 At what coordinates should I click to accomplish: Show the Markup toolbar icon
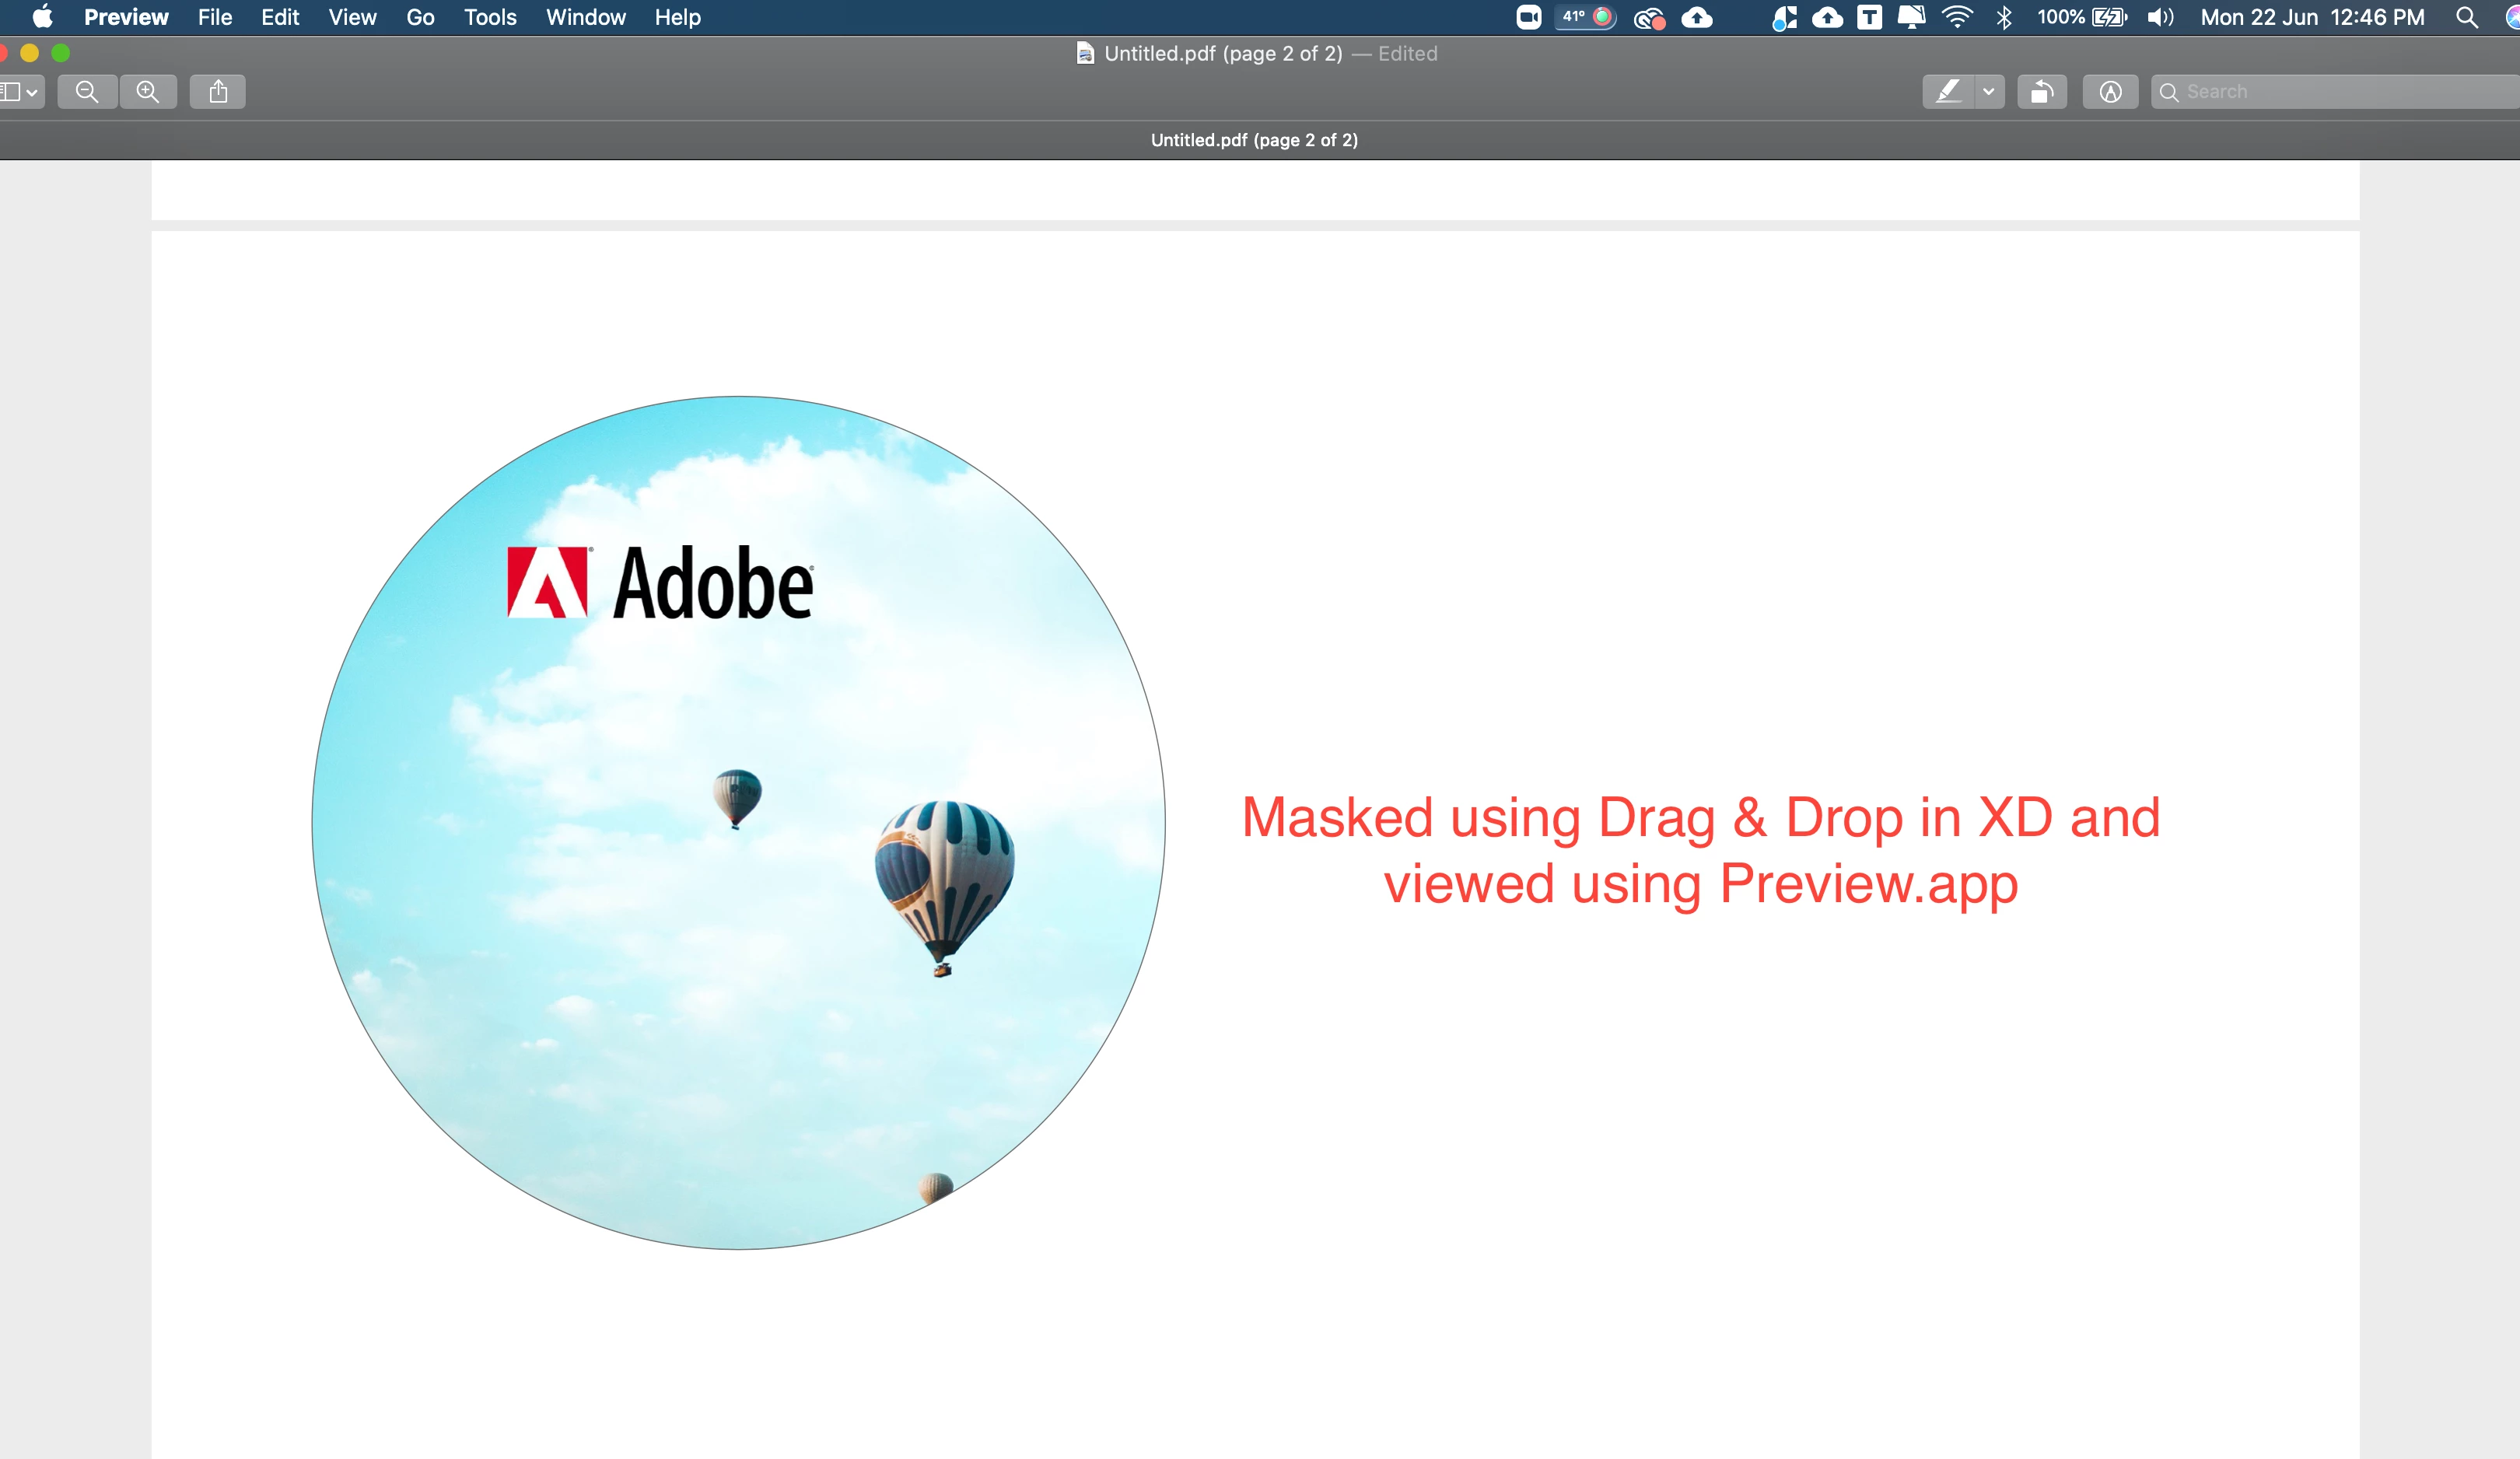tap(2110, 92)
